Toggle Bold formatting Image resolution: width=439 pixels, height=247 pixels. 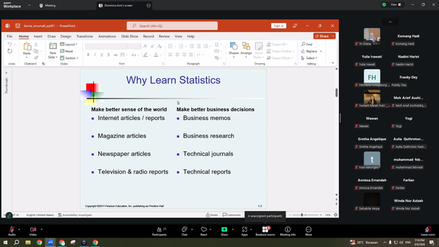88,55
